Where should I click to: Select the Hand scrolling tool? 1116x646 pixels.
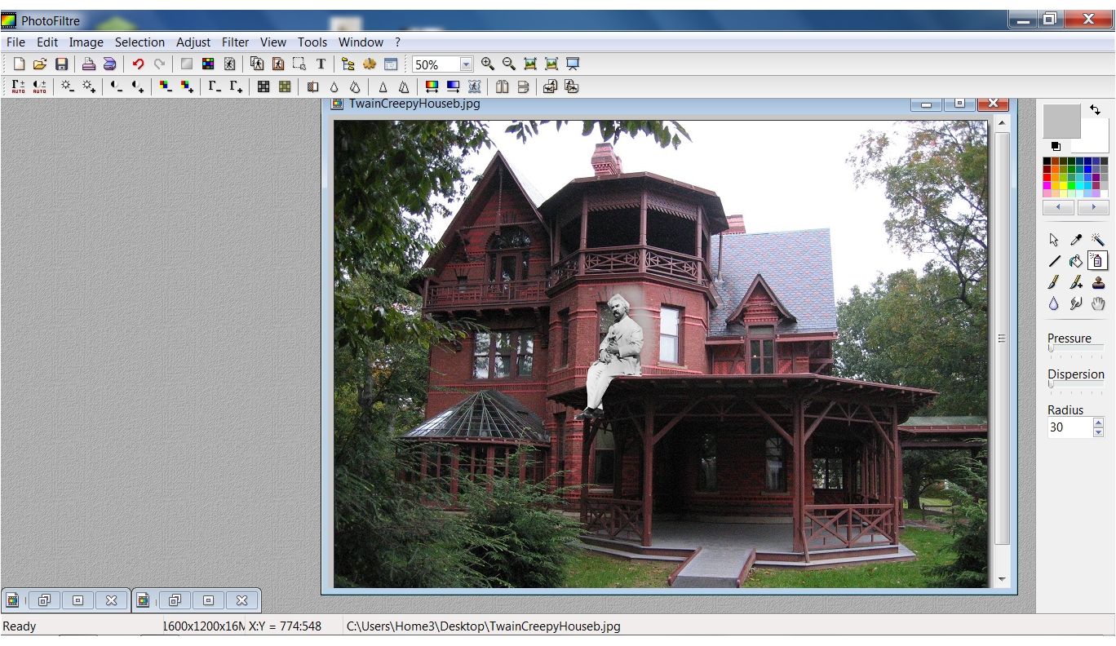point(1098,303)
